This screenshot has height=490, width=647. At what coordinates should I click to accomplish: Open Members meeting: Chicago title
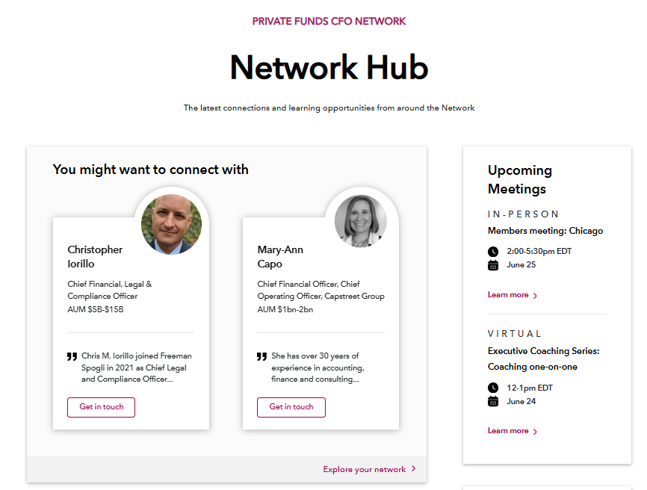[545, 231]
